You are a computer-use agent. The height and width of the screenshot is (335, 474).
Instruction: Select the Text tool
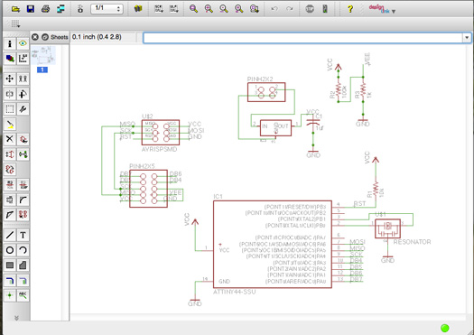tap(23, 235)
